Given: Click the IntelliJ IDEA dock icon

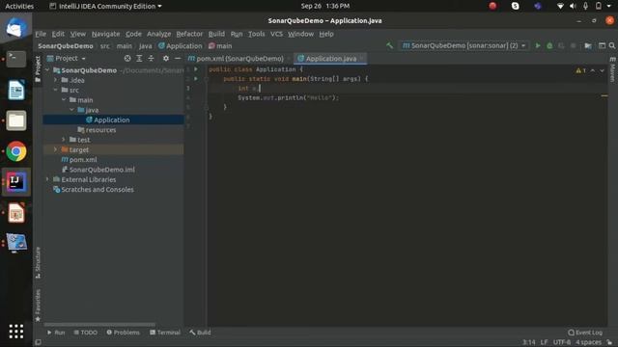Looking at the screenshot, I should coord(16,182).
